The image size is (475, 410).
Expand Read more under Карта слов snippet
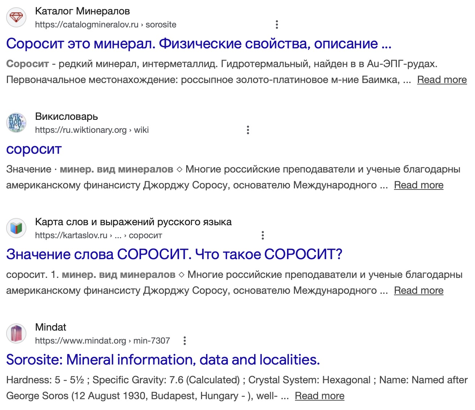click(x=419, y=291)
